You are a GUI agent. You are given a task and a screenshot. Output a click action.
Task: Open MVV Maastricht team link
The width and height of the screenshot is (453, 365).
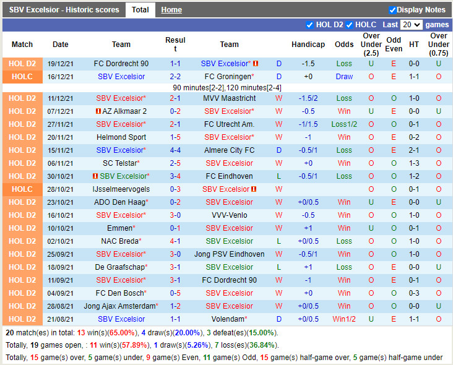(229, 98)
